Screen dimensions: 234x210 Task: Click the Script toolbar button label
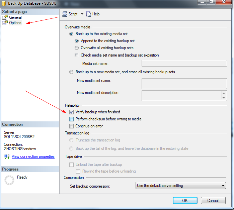pos(73,14)
